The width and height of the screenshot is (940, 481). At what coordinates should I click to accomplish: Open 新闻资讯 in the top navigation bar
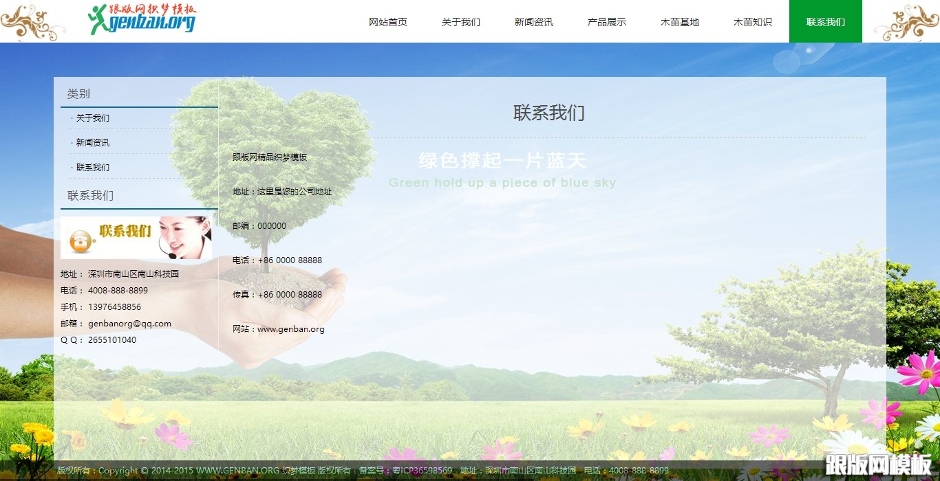pos(534,22)
